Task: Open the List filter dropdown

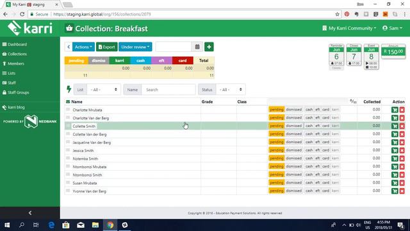Action: coord(104,90)
